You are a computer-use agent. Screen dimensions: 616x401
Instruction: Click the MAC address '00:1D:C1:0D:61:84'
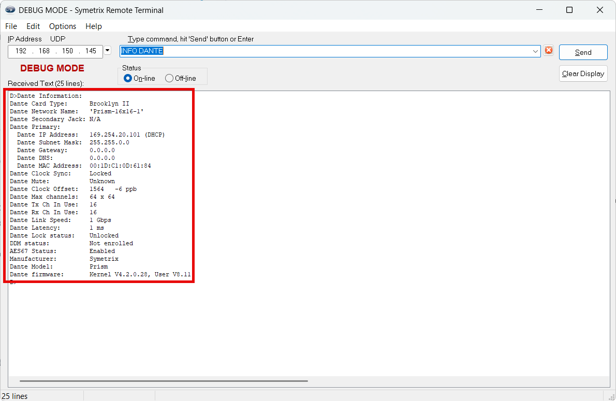(120, 166)
